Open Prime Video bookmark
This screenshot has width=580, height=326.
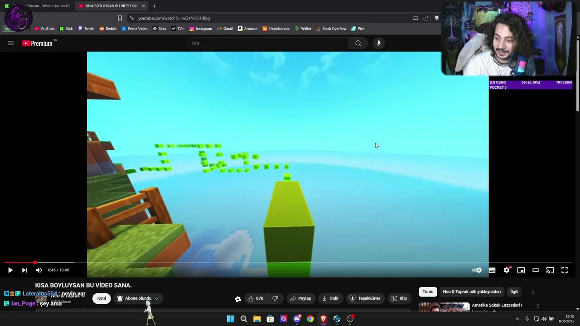click(x=135, y=29)
